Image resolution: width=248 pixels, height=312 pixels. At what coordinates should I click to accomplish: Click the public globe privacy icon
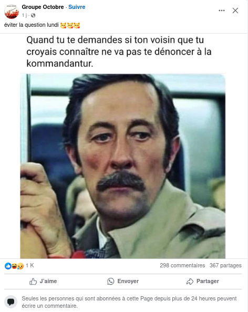click(x=33, y=15)
